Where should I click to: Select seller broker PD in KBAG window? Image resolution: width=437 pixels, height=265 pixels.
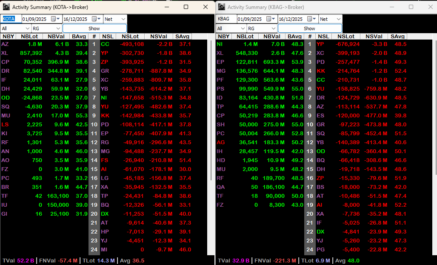coord(320,62)
